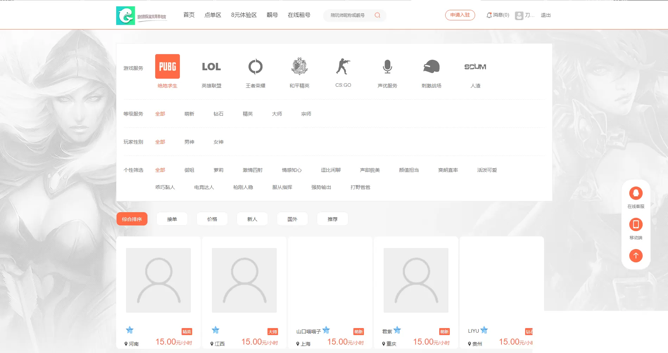Open the 河南 player avatar thumbnail
This screenshot has width=668, height=353.
pos(158,280)
